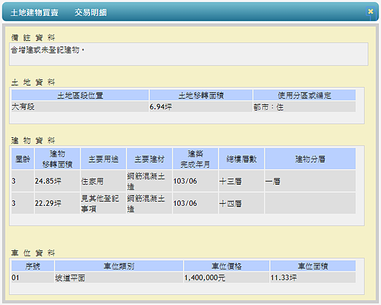
Task: Select the 11.33坪 parking area cell
Action: coord(313,277)
